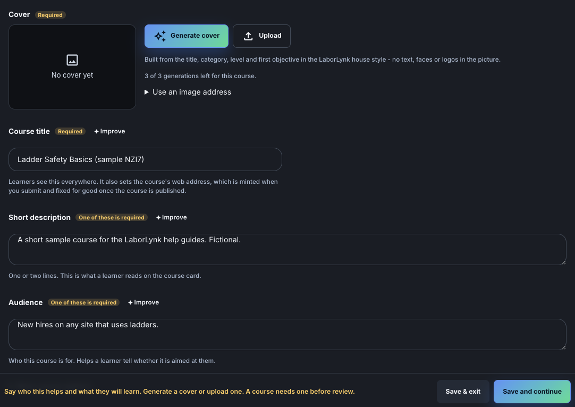Image resolution: width=575 pixels, height=407 pixels.
Task: Click the Required badge next to Course title
Action: (70, 131)
